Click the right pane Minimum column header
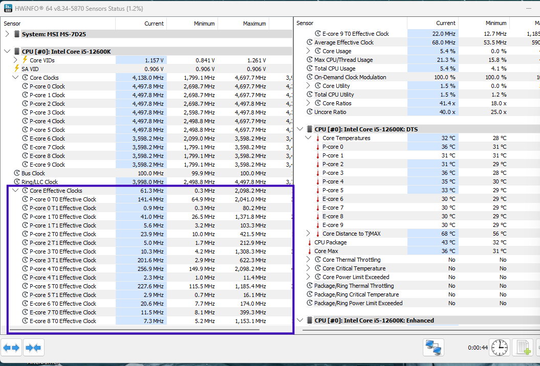 point(484,23)
